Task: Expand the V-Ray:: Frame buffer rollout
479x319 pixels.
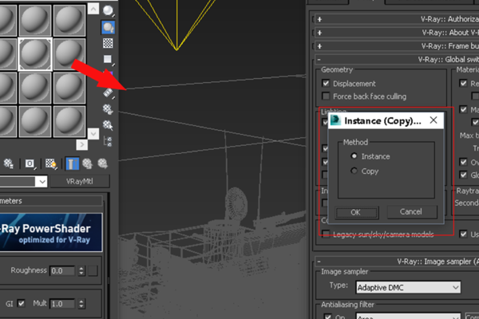Action: tap(319, 46)
